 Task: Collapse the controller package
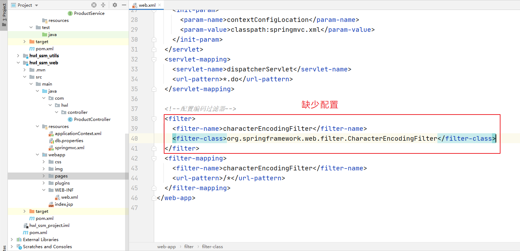[56, 112]
